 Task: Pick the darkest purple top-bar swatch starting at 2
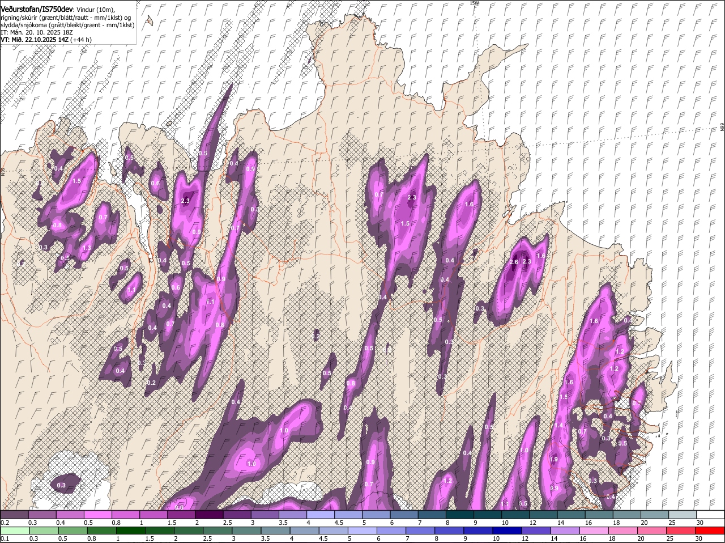point(209,515)
